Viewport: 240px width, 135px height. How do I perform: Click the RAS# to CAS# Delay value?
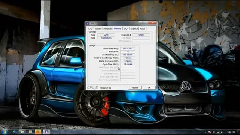click(128, 58)
